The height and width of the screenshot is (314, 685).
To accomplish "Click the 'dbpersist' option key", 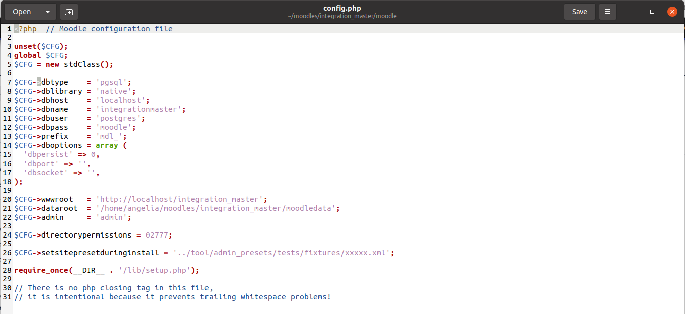I will tap(48, 154).
